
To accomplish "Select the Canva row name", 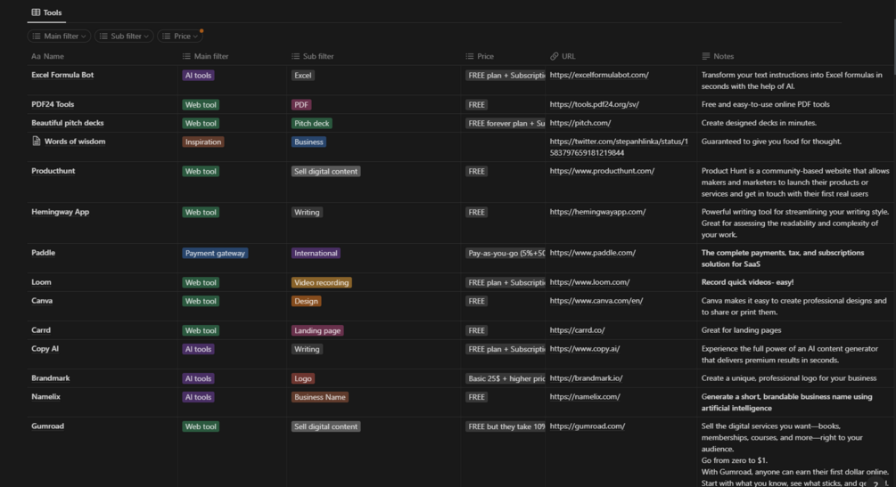I will (42, 301).
